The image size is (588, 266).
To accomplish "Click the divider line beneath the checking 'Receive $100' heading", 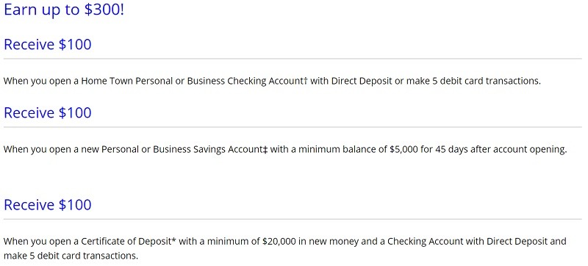I will [293, 59].
